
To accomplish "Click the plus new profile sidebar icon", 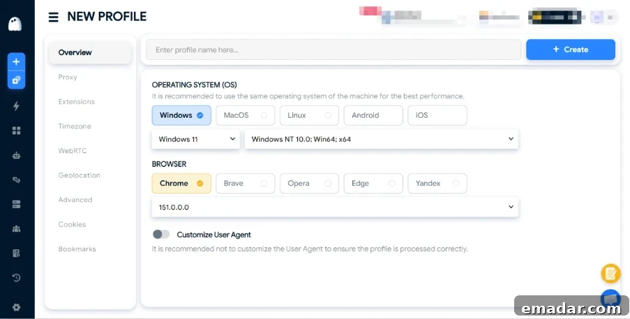I will point(16,62).
